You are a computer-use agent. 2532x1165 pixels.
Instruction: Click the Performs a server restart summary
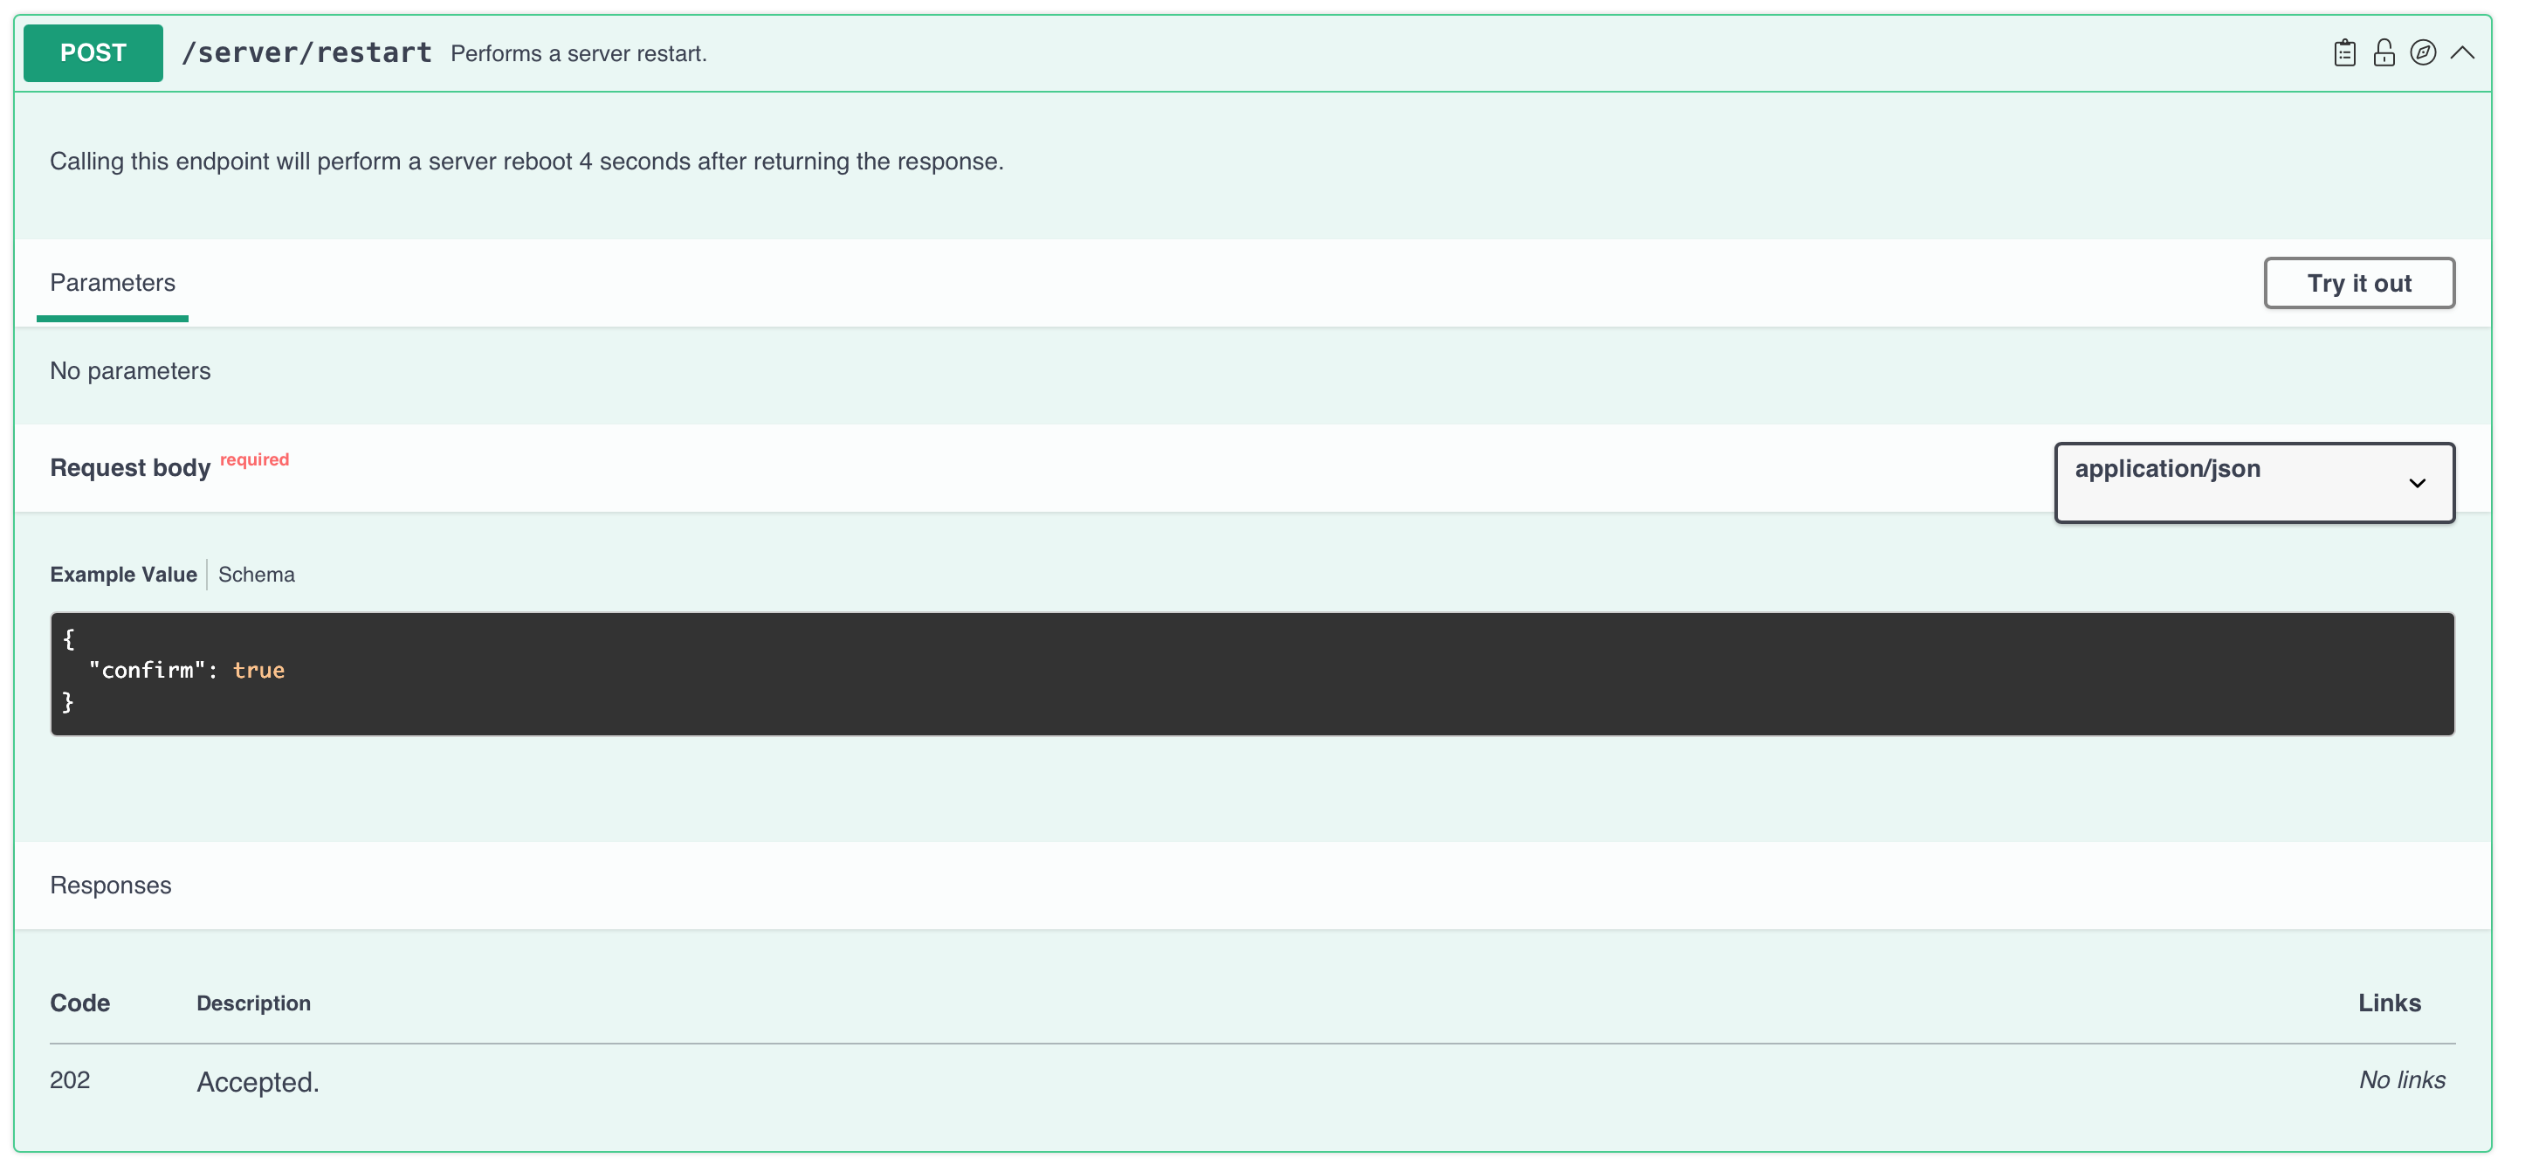tap(579, 54)
